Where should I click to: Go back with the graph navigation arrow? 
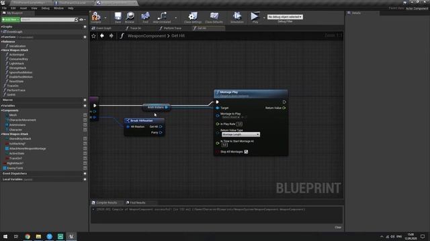click(x=102, y=35)
